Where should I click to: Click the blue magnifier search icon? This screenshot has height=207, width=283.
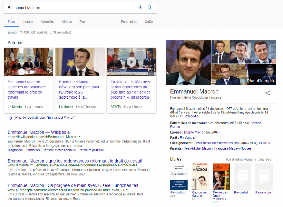150,7
